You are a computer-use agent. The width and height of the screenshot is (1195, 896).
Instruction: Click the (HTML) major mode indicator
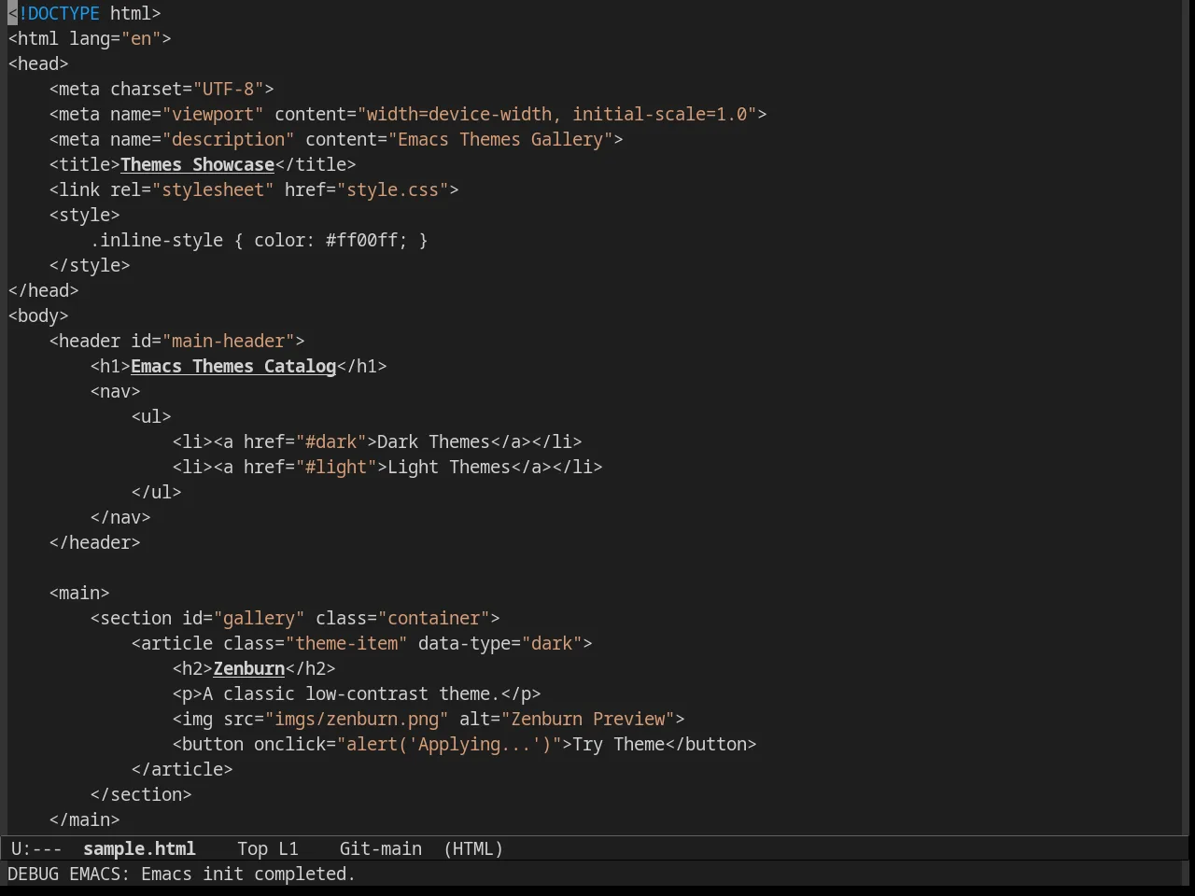click(x=473, y=848)
